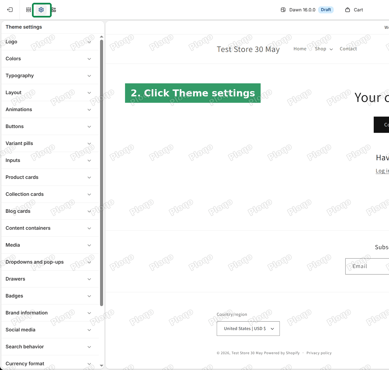Expand the Typography settings section
This screenshot has width=389, height=370.
[50, 76]
